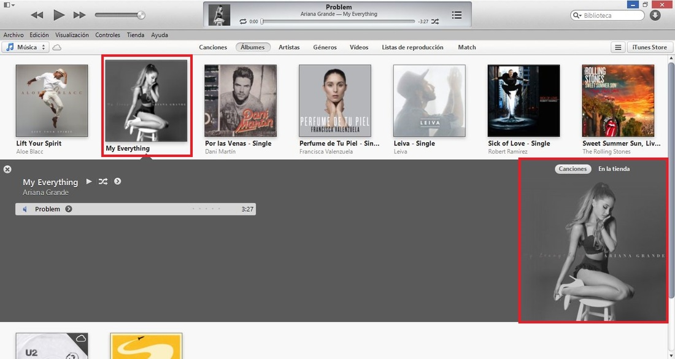Image resolution: width=675 pixels, height=359 pixels.
Task: Click the "Francisca Valenzuela" artist name
Action: coord(326,152)
